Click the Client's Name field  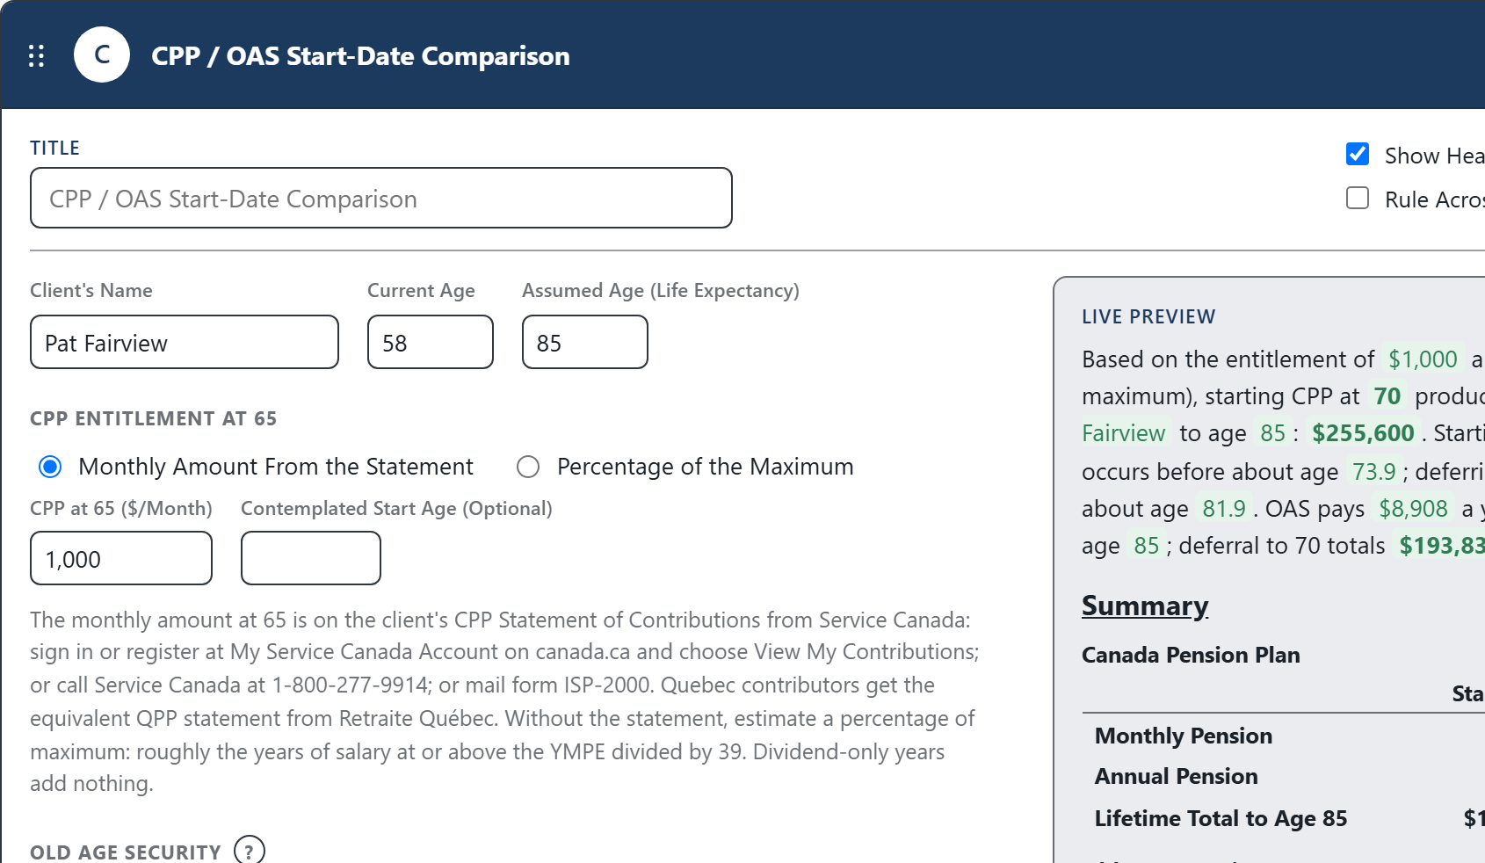click(185, 342)
